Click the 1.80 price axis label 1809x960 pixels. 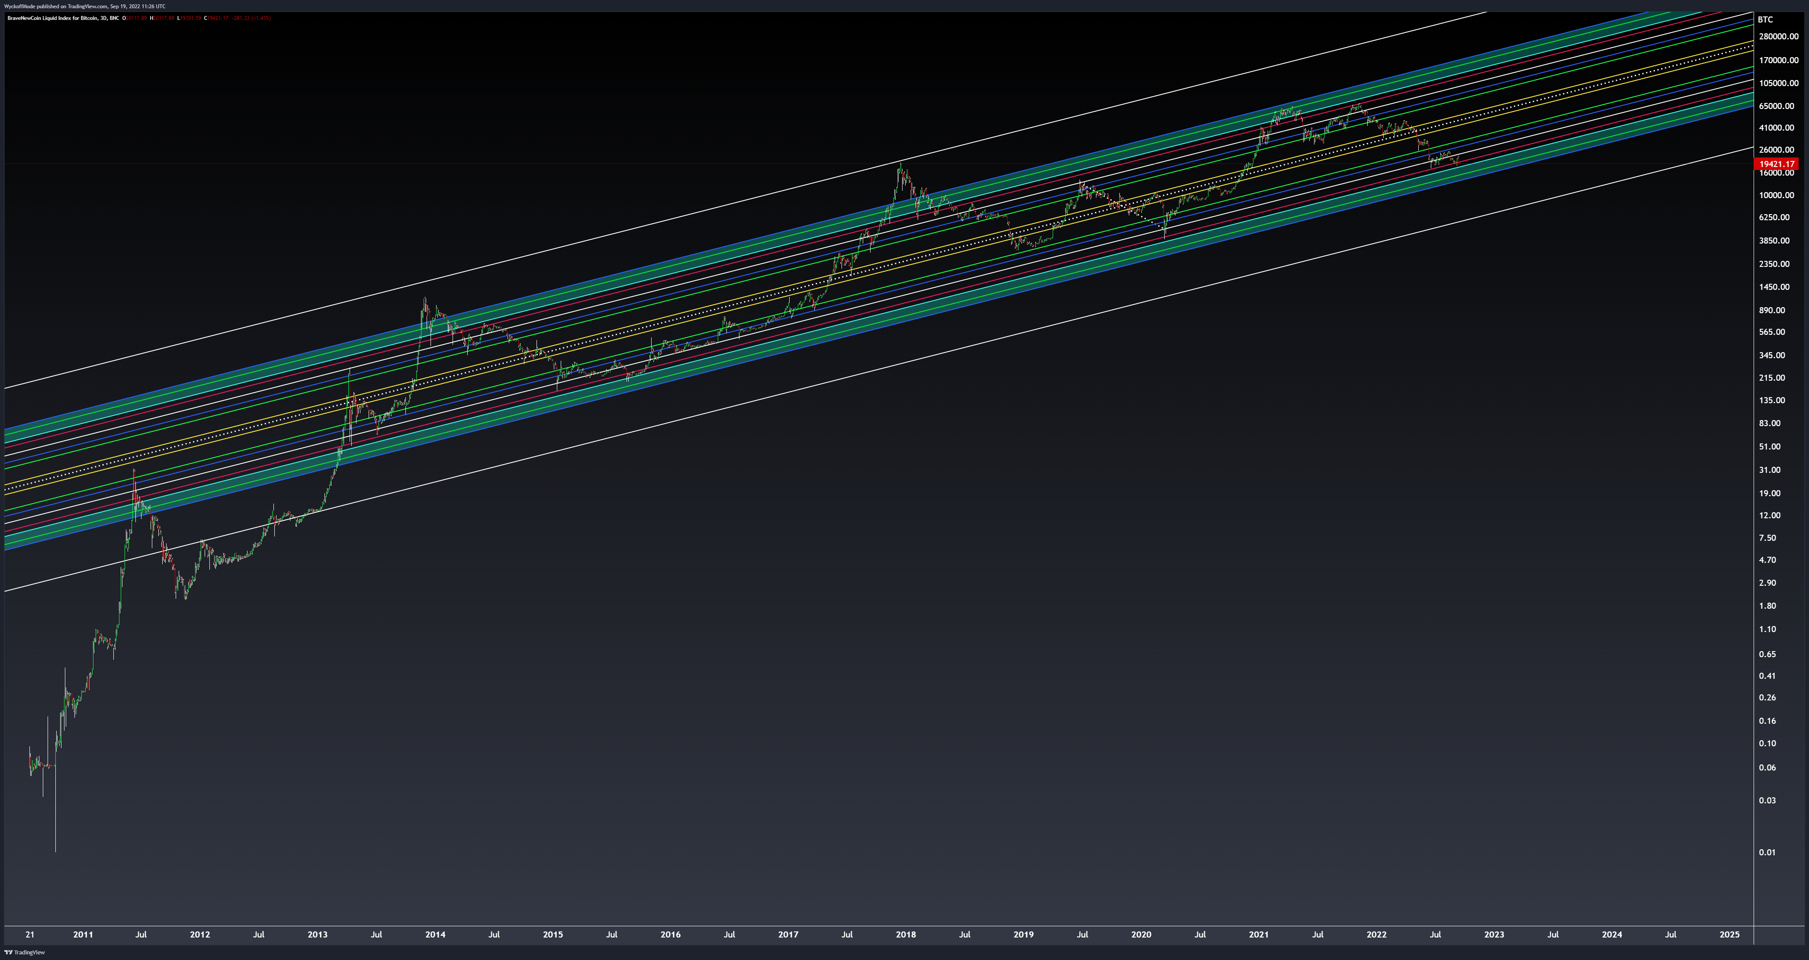coord(1767,606)
